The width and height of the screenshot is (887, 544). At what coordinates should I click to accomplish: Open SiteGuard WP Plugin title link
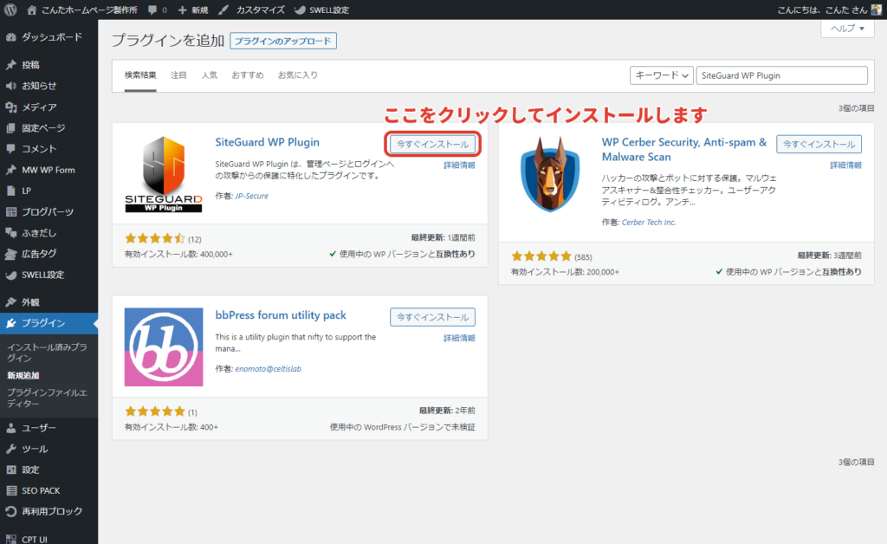[267, 143]
